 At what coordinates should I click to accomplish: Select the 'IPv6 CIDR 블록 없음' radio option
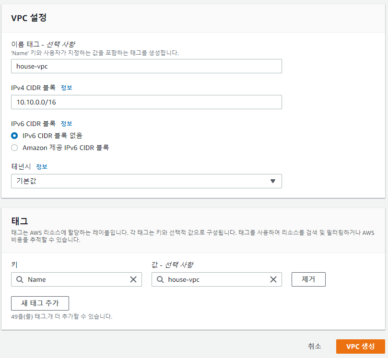14,136
